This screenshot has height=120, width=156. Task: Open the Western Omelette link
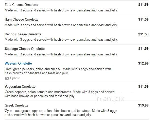pos(18,64)
